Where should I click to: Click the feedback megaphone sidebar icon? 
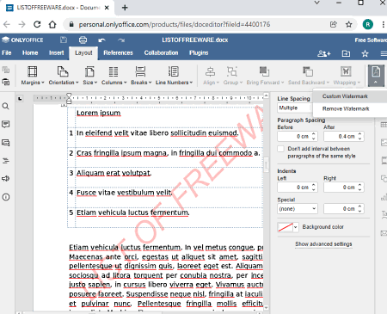pos(6,179)
